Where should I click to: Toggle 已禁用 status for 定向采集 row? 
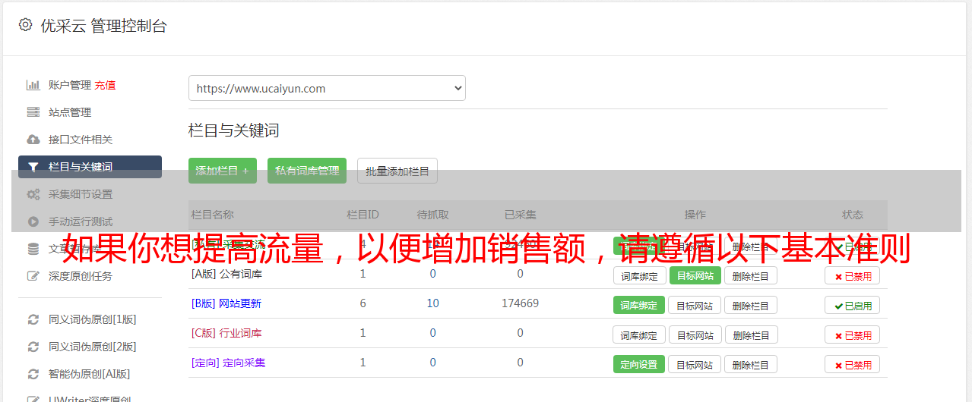[x=853, y=365]
